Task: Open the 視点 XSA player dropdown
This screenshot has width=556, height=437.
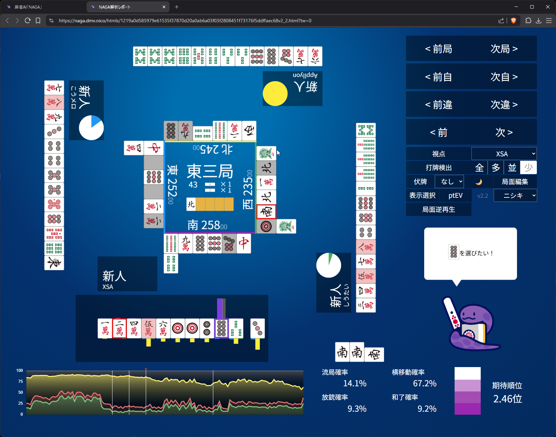Action: 504,154
